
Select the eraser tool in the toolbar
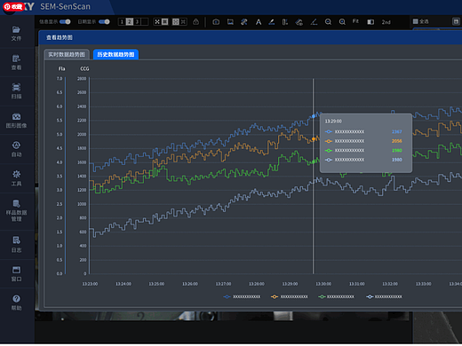pos(299,22)
